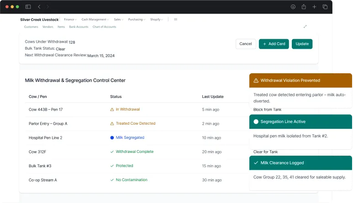
Task: Click the share icon in toolbar
Action: click(304, 7)
